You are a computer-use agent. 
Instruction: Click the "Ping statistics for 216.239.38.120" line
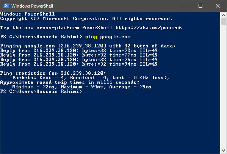pyautogui.click(x=53, y=73)
